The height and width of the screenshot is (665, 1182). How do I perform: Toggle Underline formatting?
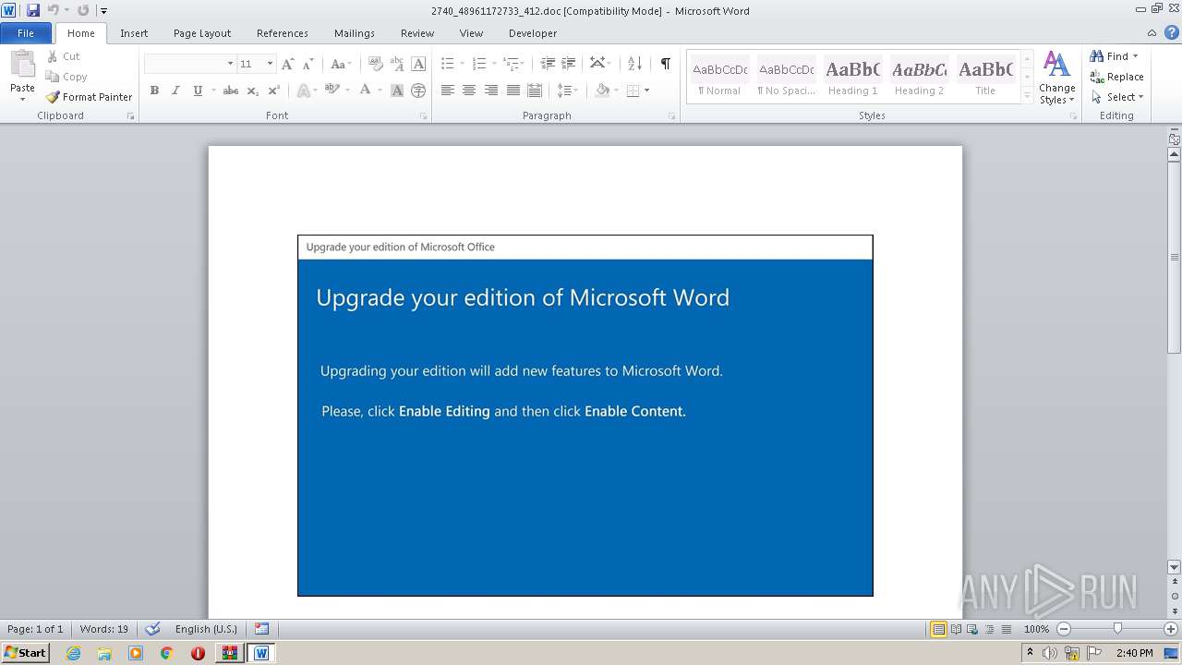click(198, 91)
